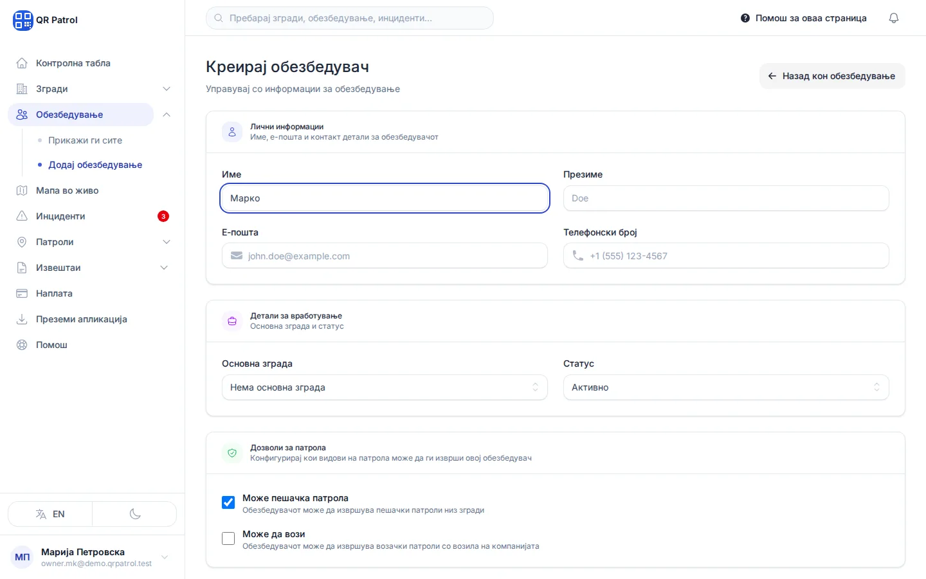
Task: Open Прикажи ги сите submenu item
Action: point(85,140)
